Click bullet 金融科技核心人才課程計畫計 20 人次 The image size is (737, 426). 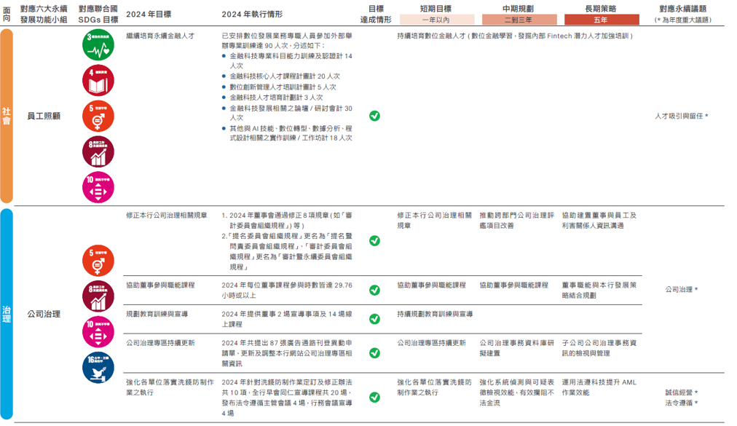click(284, 76)
